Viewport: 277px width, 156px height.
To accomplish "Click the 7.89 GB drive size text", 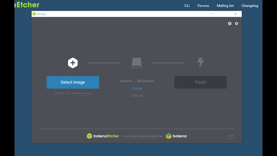I will (x=136, y=96).
